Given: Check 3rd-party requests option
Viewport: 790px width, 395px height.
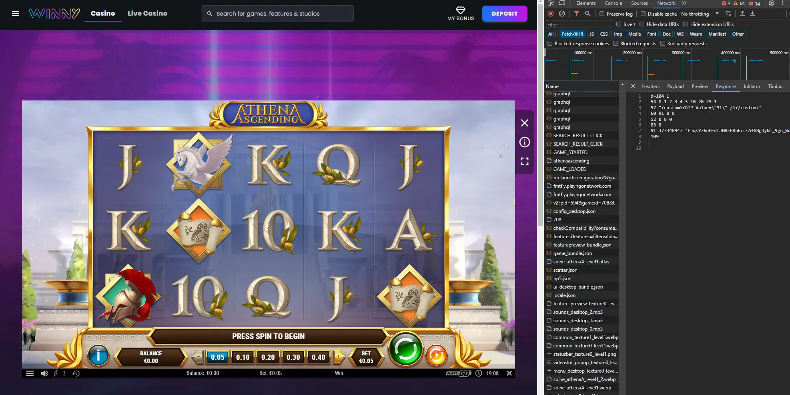Looking at the screenshot, I should click(663, 43).
